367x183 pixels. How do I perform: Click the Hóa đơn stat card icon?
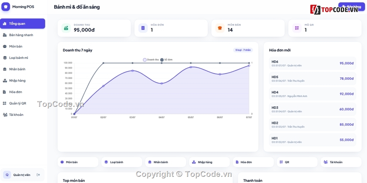143,28
